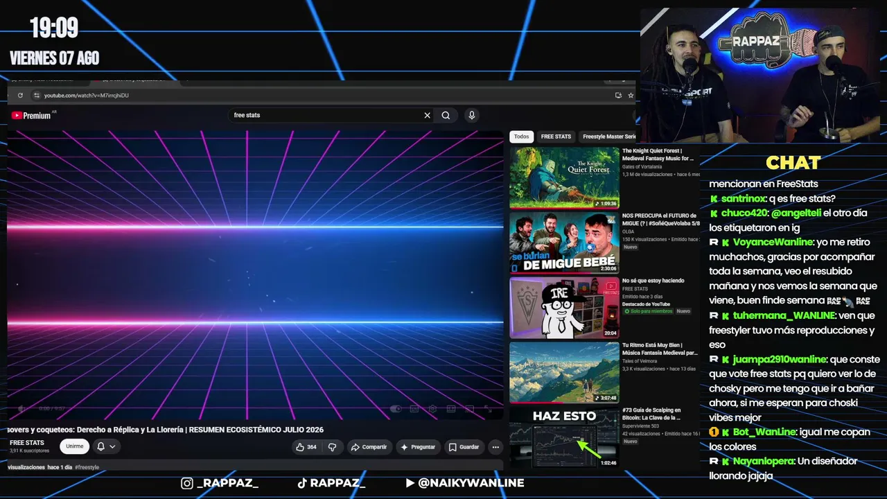Open site information icon beside the URL
The width and height of the screenshot is (887, 499).
click(35, 96)
